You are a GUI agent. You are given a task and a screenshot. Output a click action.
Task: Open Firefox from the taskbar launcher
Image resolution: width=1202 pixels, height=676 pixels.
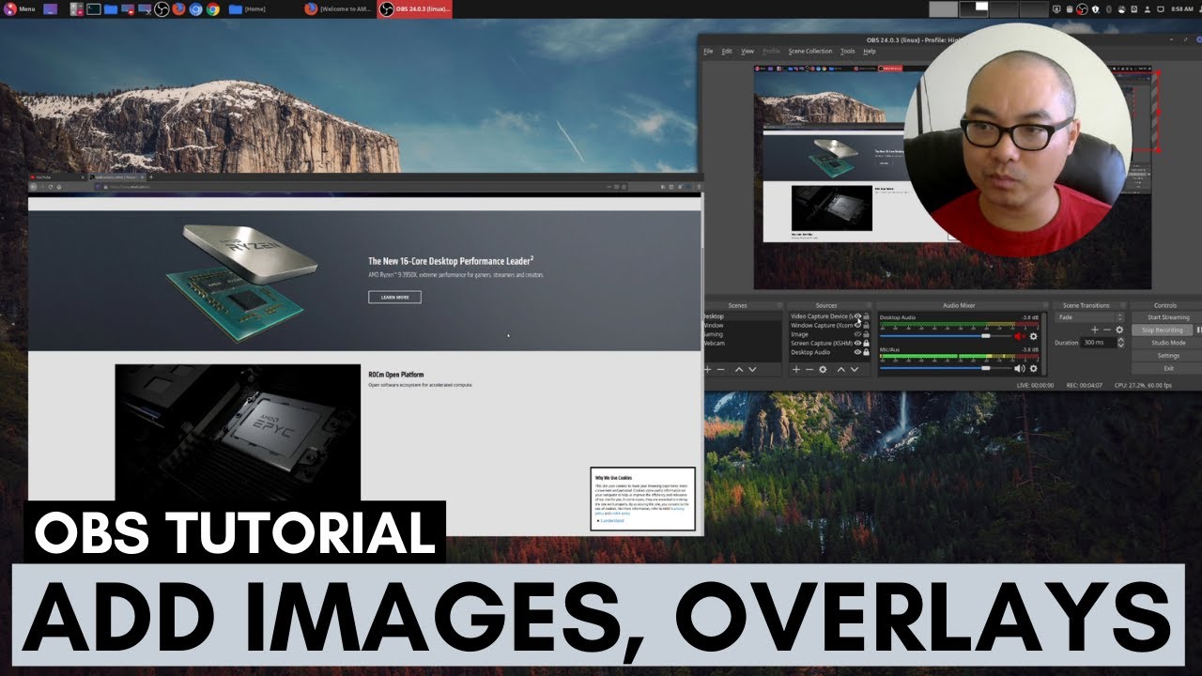pyautogui.click(x=178, y=8)
